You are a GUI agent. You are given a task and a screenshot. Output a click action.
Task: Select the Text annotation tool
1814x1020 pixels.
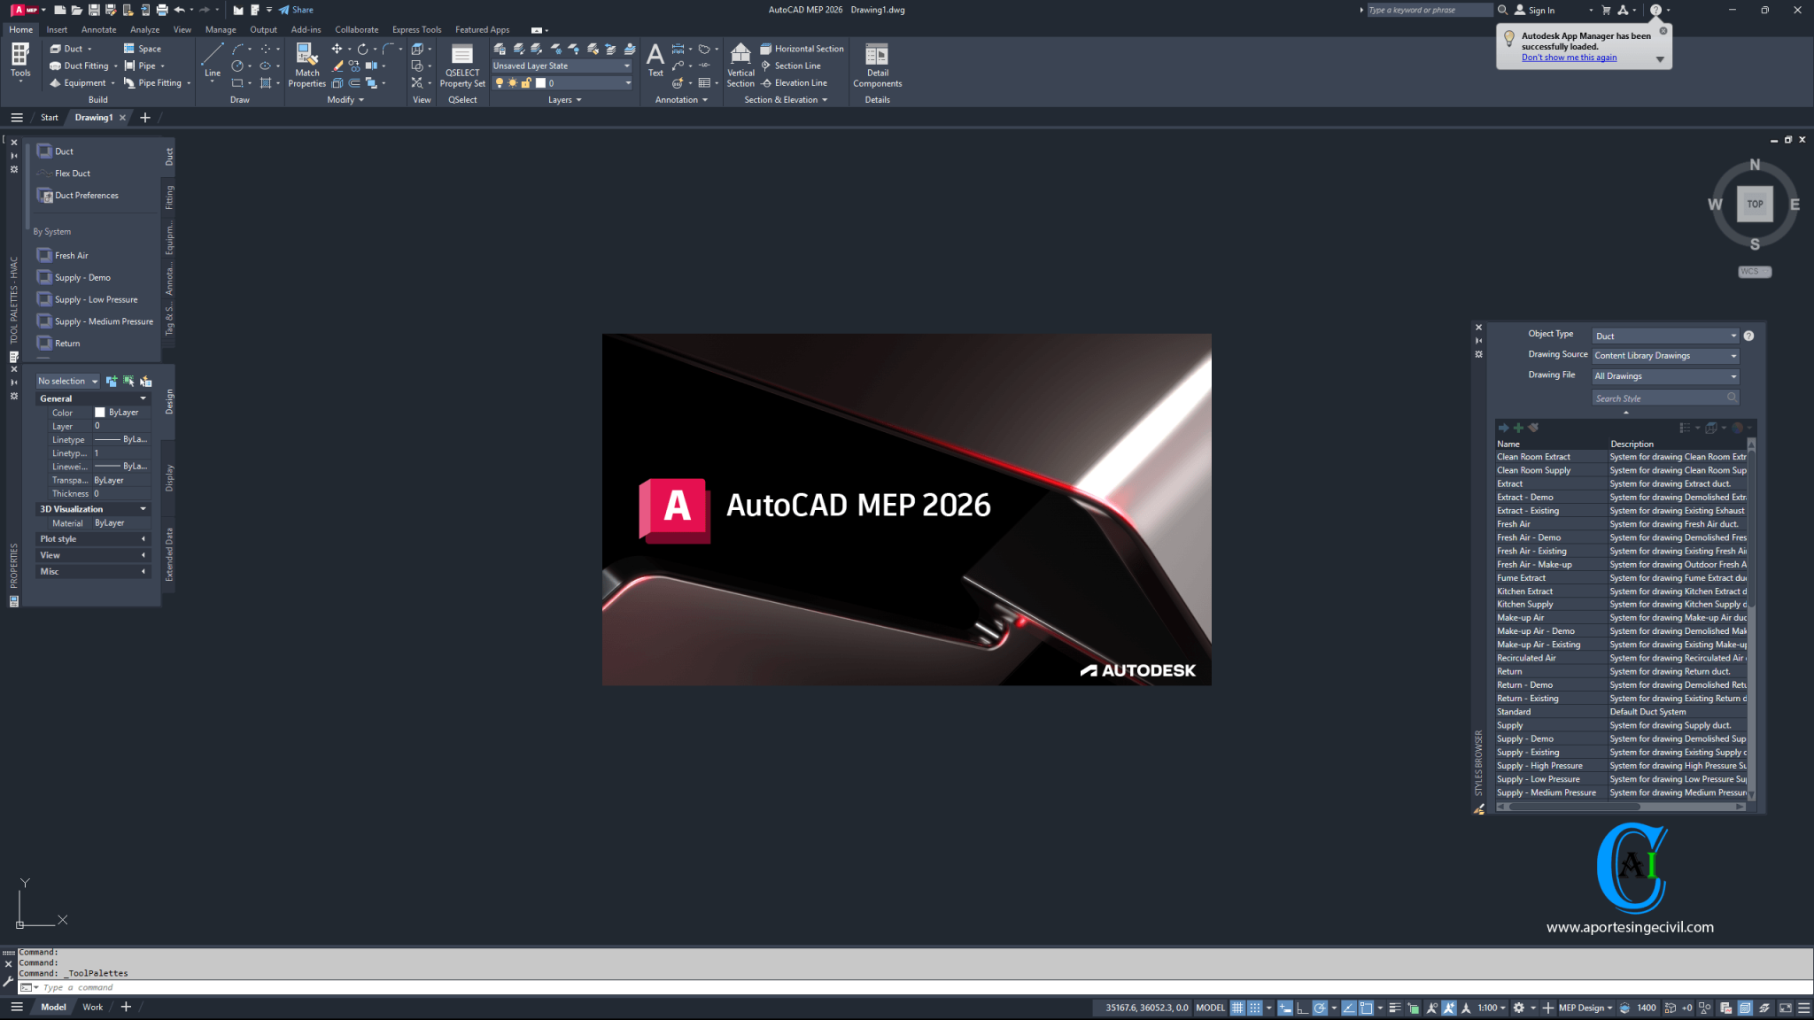point(655,60)
